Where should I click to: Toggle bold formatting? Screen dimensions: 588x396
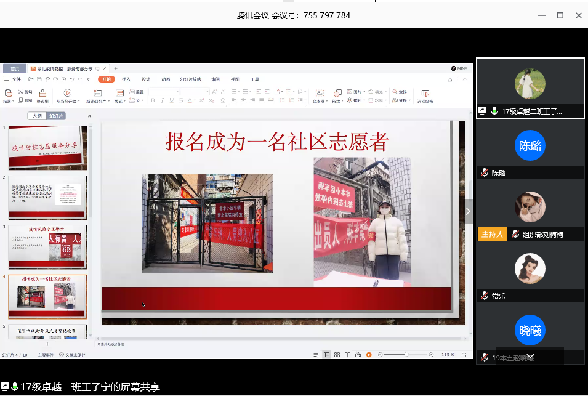tap(152, 100)
